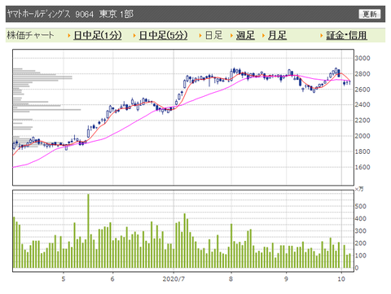Click the orange arrow before 証金・信用

[x=322, y=36]
